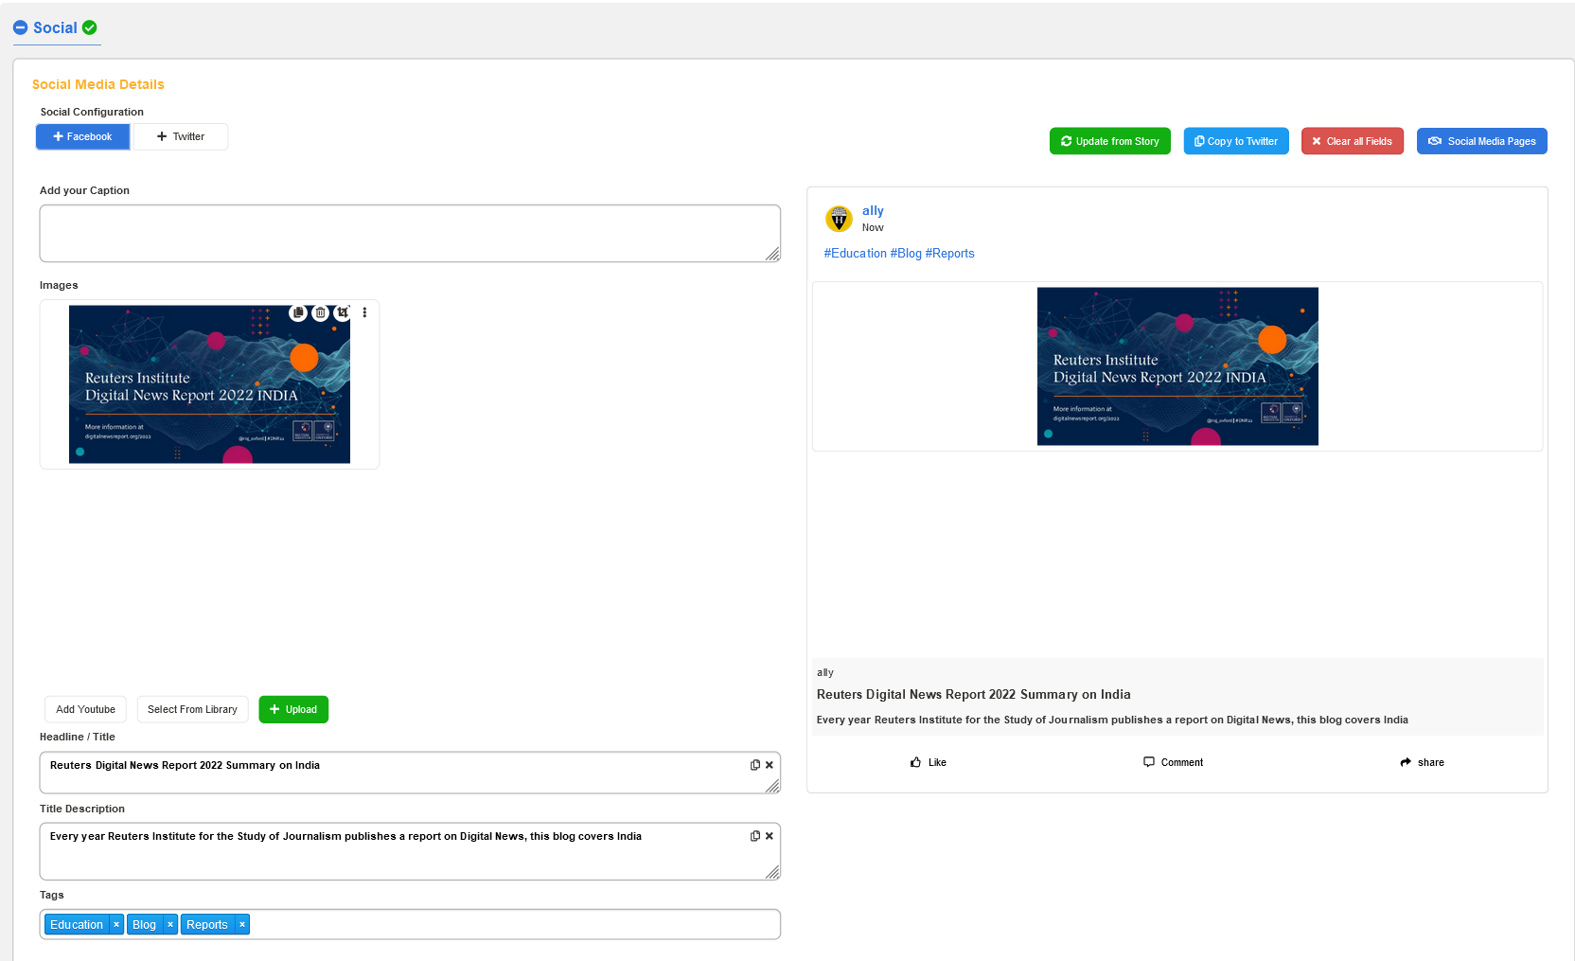Switch to the Twitter configuration tab

coord(181,137)
